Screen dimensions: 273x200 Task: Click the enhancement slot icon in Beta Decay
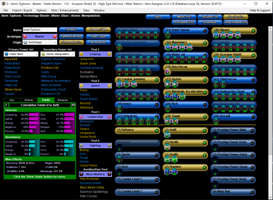click(167, 72)
